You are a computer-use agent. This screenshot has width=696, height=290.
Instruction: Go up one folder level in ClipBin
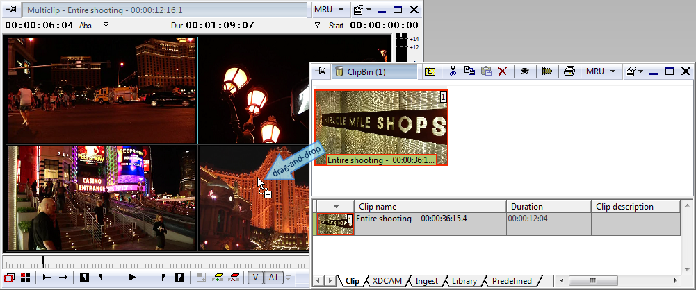430,71
